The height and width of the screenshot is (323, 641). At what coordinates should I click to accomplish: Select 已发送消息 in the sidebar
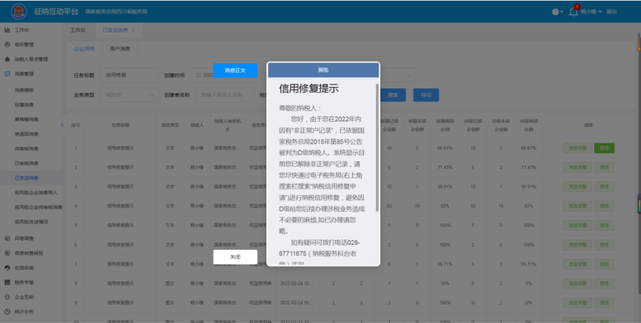click(x=27, y=178)
